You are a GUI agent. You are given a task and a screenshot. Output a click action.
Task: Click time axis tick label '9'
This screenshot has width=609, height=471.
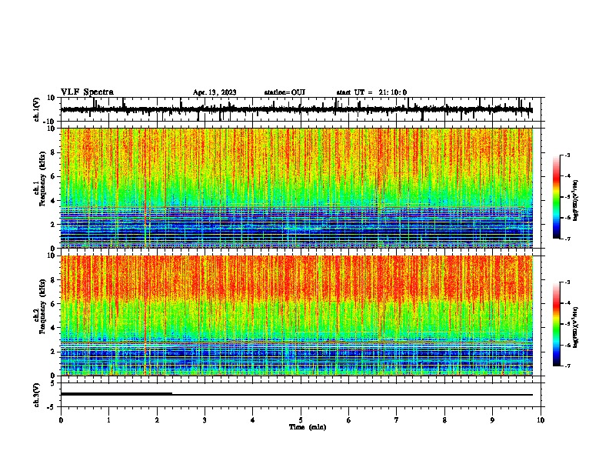[x=492, y=420]
